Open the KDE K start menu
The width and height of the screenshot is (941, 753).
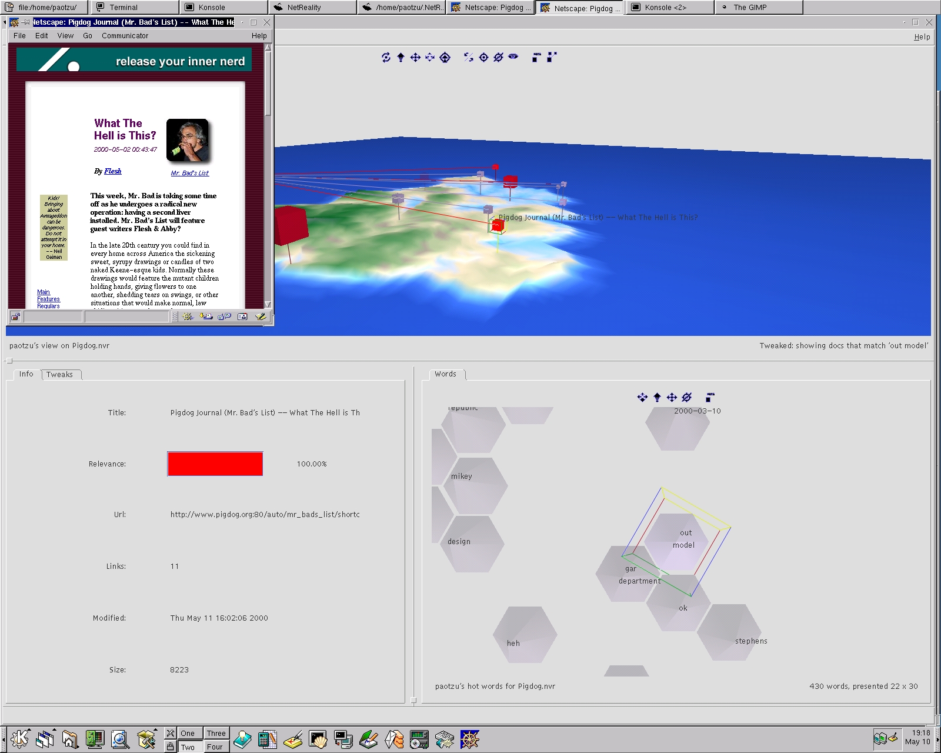click(x=19, y=739)
